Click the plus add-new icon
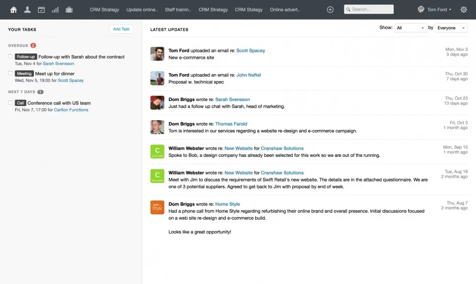 [330, 9]
